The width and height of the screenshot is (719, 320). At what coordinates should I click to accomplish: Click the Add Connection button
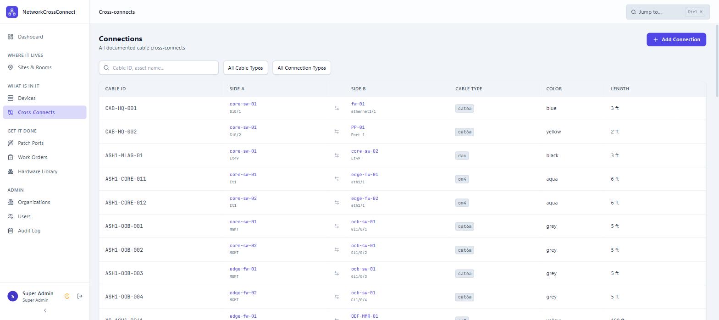pyautogui.click(x=676, y=39)
